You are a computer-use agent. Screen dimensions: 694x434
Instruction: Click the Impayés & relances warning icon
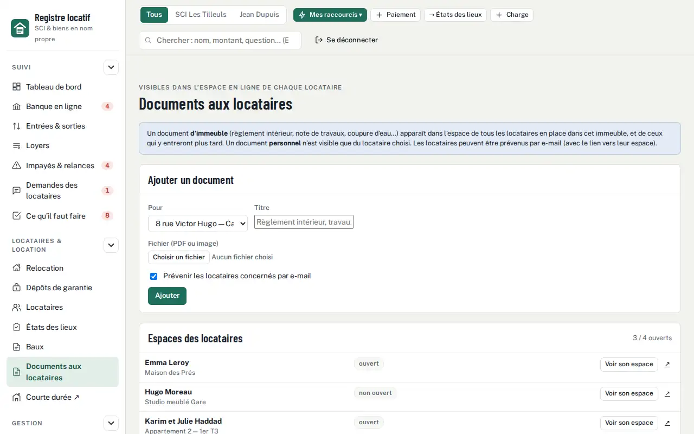point(16,165)
